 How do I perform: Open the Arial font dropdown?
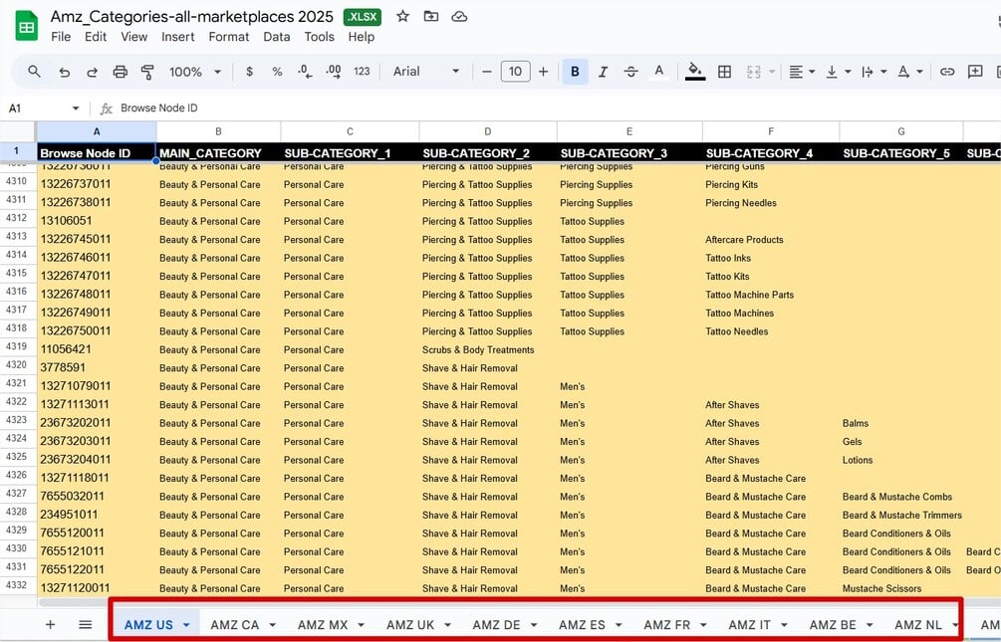(x=428, y=71)
